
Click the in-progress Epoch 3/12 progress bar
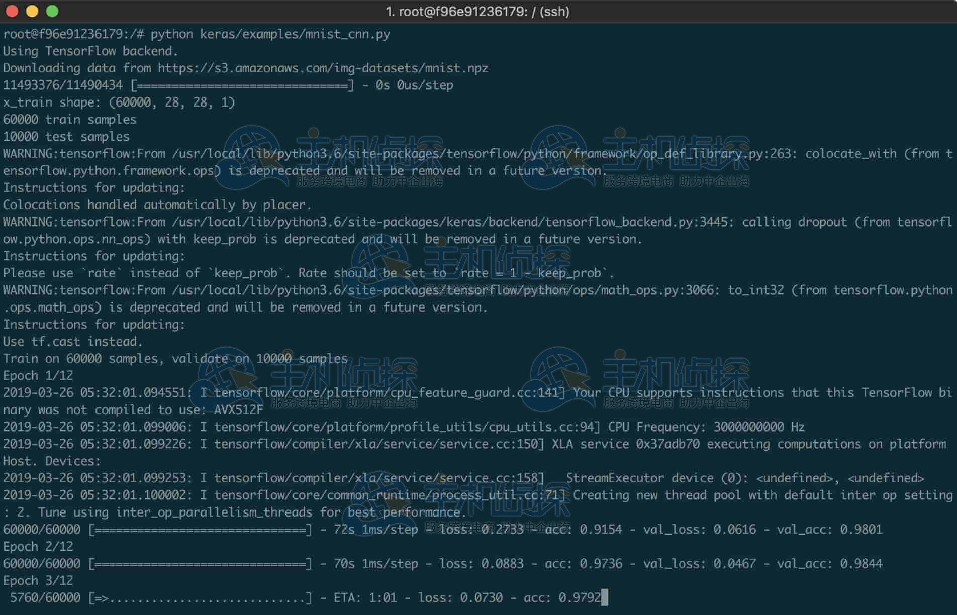click(x=200, y=598)
